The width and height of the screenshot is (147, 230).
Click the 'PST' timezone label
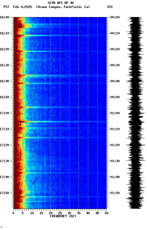coord(6,7)
